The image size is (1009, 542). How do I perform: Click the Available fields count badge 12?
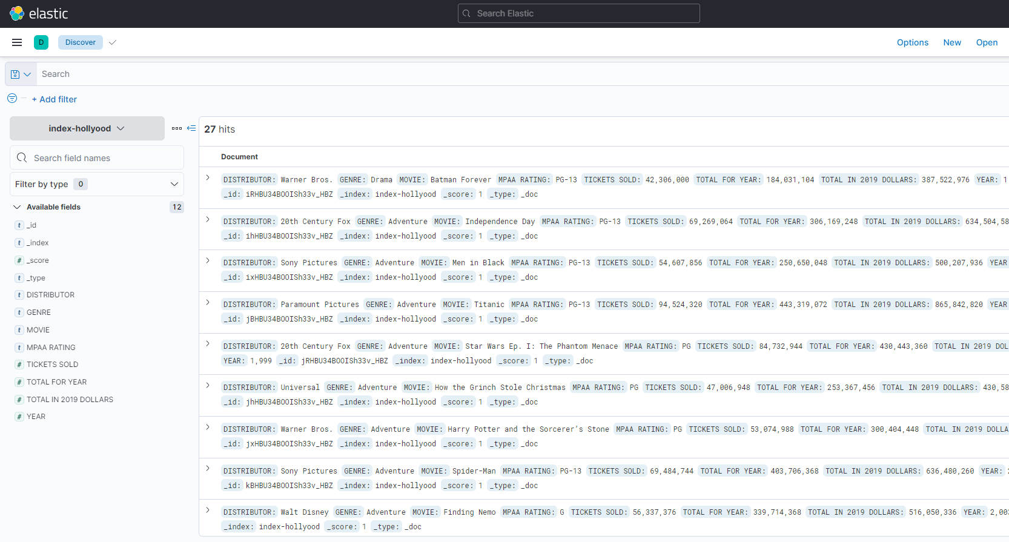[177, 207]
